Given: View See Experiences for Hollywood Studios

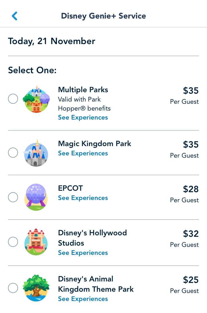Looking at the screenshot, I should point(83,253).
